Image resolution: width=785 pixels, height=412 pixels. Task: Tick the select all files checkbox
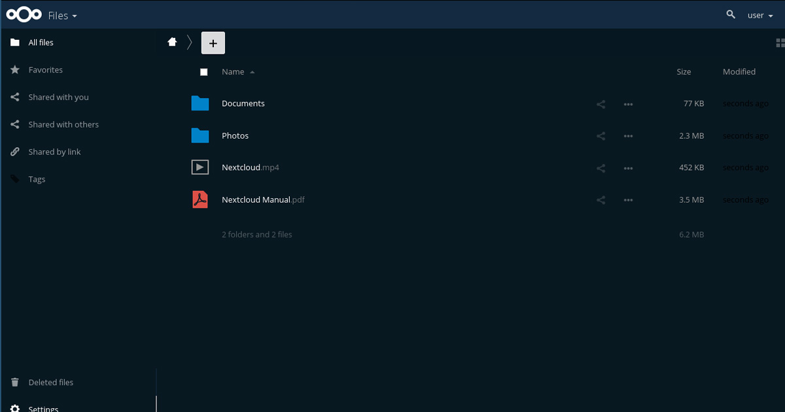203,72
